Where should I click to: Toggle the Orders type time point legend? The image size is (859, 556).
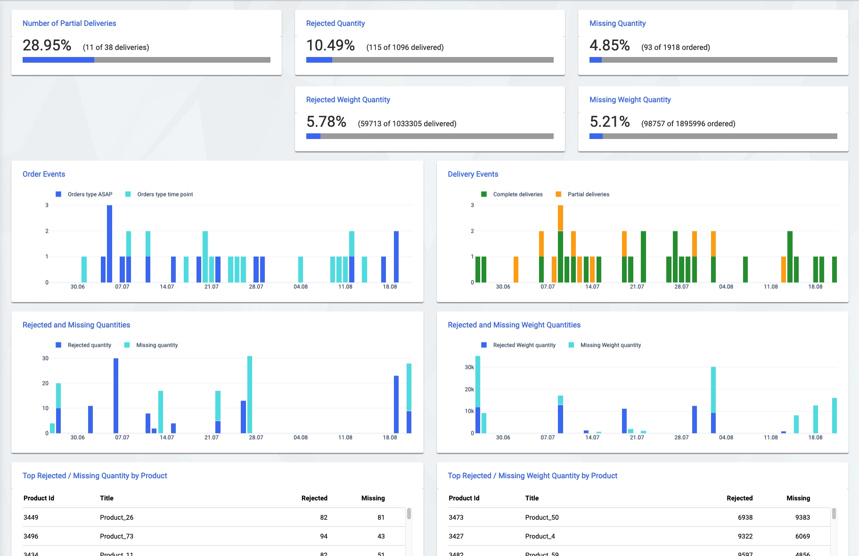pyautogui.click(x=128, y=194)
